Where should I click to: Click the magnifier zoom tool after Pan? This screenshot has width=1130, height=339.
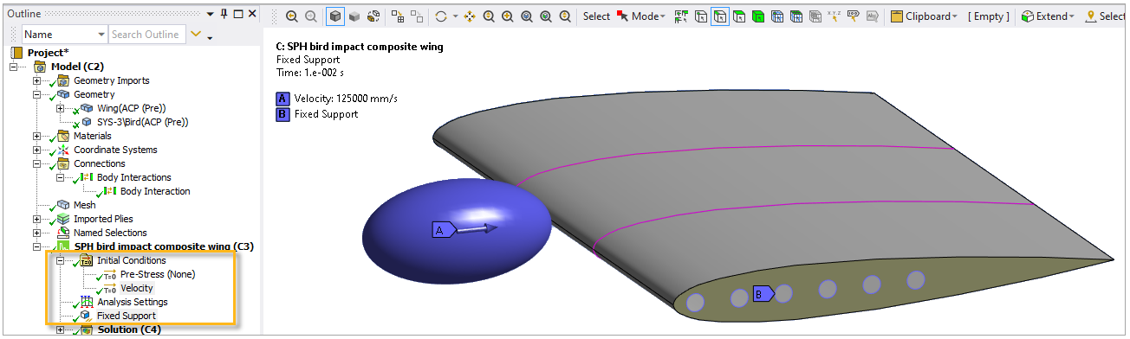tap(489, 16)
